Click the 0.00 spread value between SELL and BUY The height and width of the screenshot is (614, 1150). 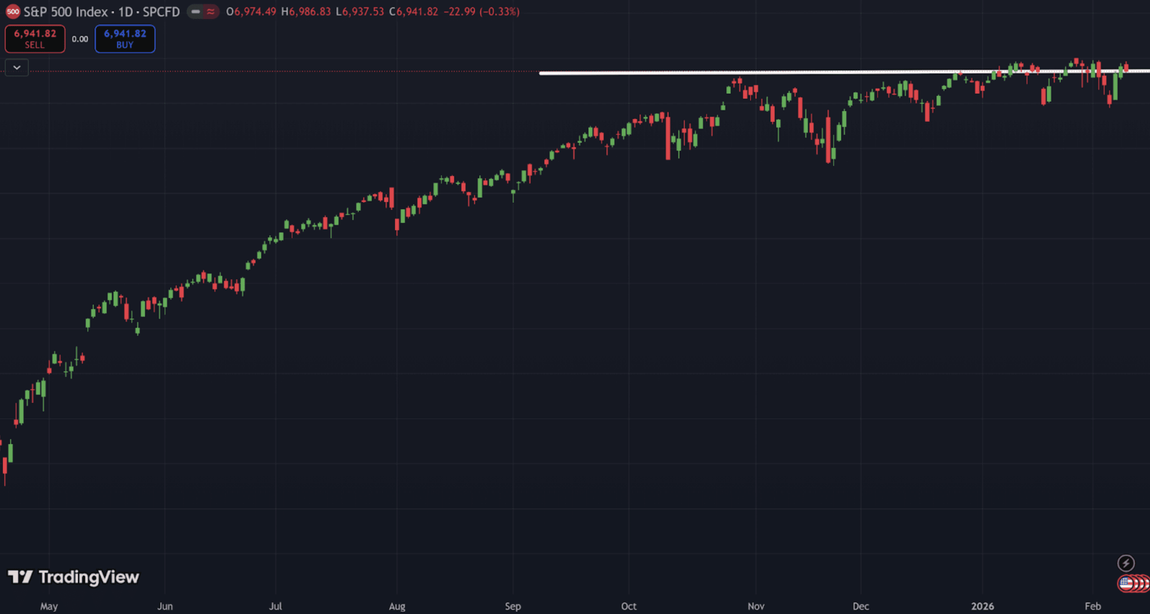tap(80, 39)
